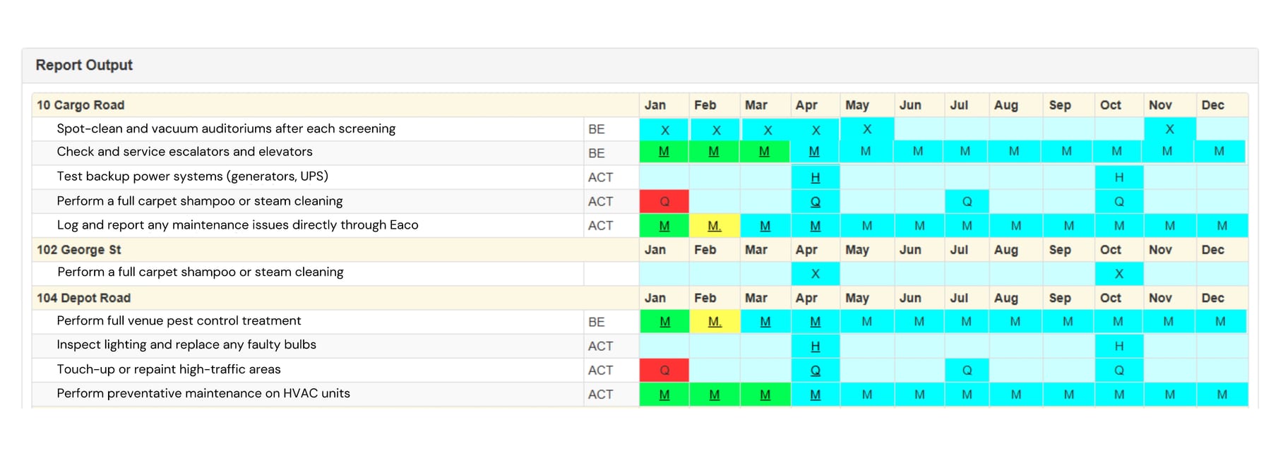The height and width of the screenshot is (456, 1271).
Task: Click May X cell for Spot-clean auditoriums row
Action: pos(867,129)
